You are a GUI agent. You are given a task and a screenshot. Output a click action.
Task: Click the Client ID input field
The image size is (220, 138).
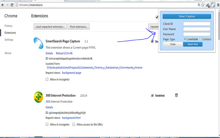click(x=197, y=24)
